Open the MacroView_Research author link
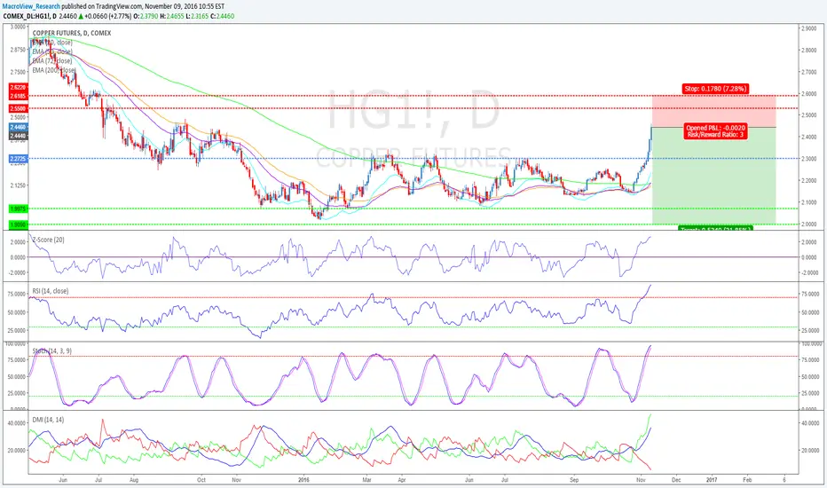This screenshot has width=827, height=488. coord(29,6)
